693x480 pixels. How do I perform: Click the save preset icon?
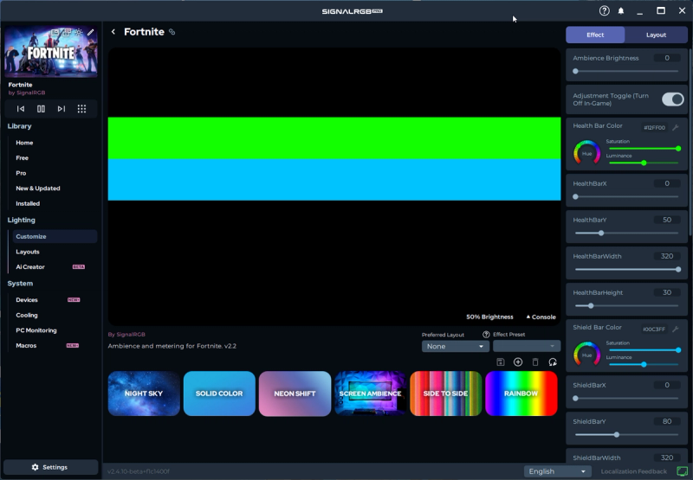pyautogui.click(x=501, y=362)
